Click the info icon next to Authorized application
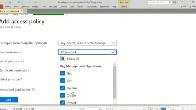The width and height of the screenshot is (196, 110). click(33, 90)
